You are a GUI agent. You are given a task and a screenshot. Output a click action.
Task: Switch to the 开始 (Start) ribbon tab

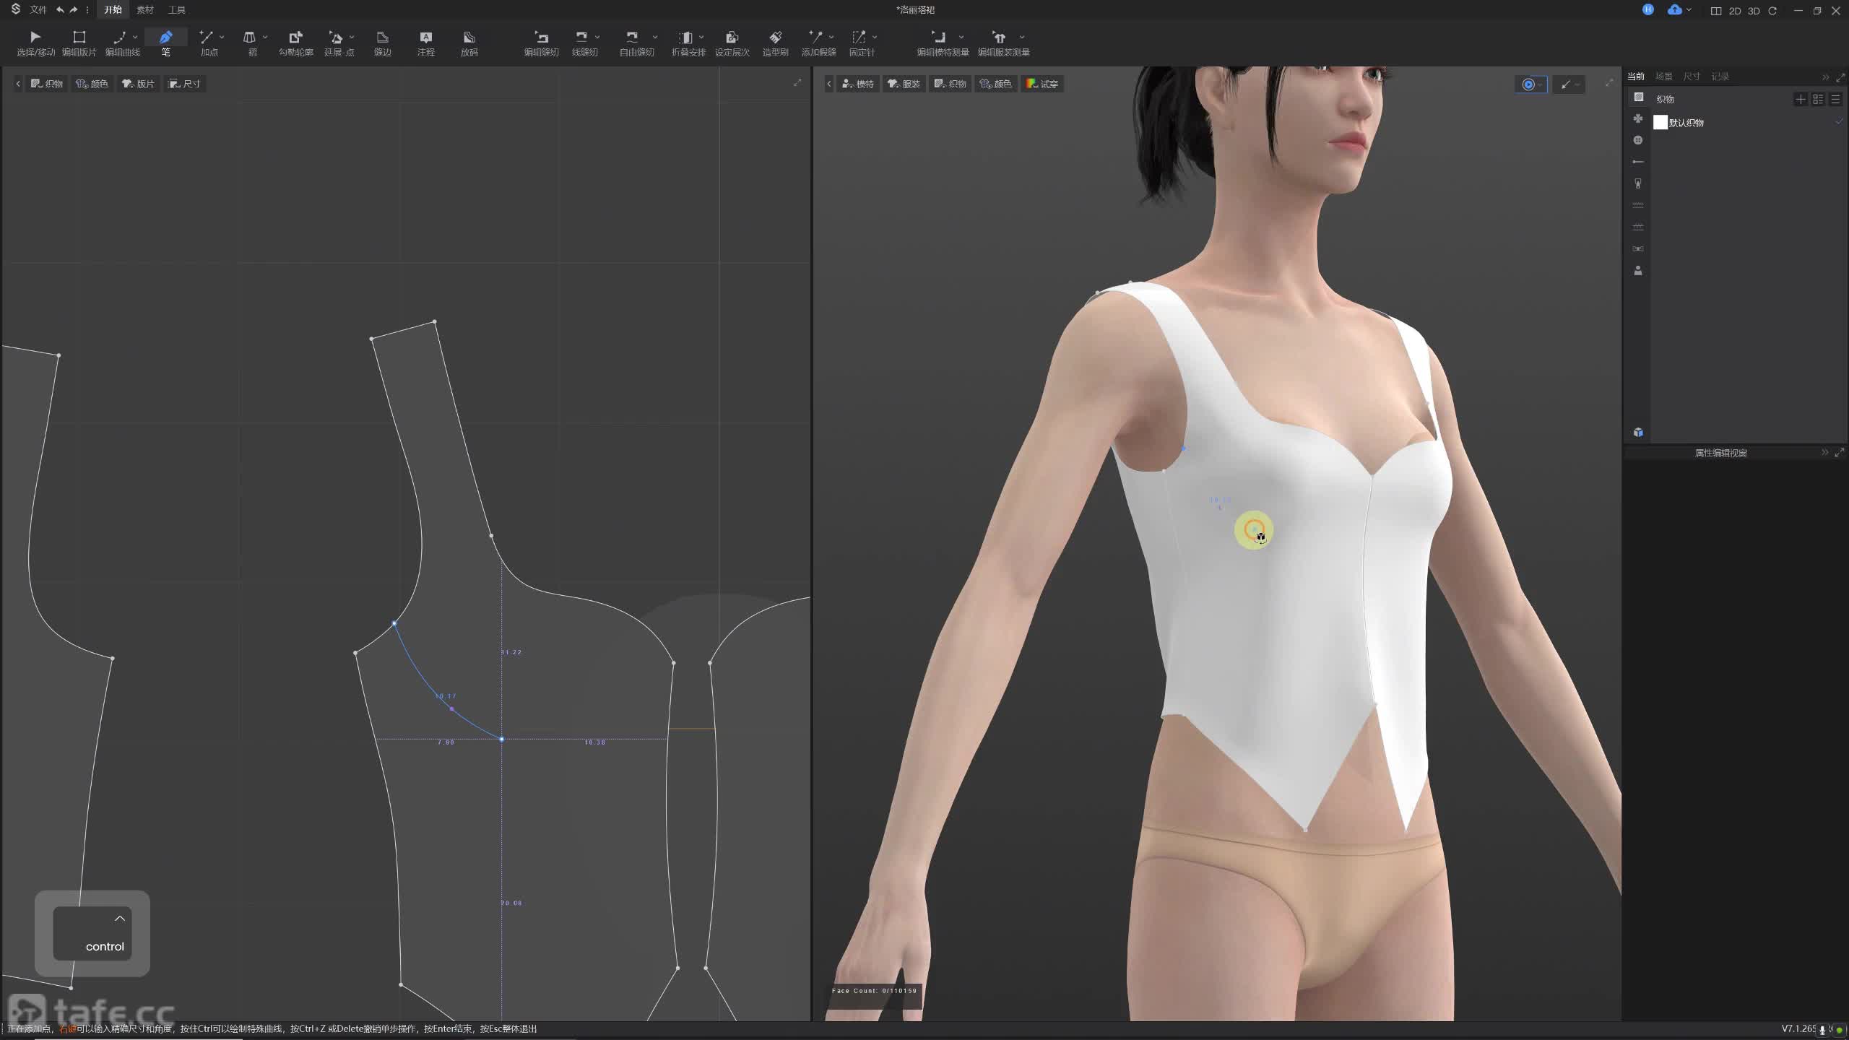coord(113,10)
